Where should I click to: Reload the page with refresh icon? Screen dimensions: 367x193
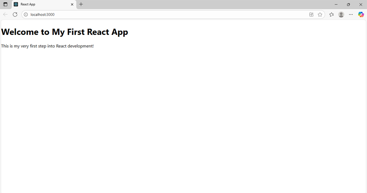(x=15, y=15)
